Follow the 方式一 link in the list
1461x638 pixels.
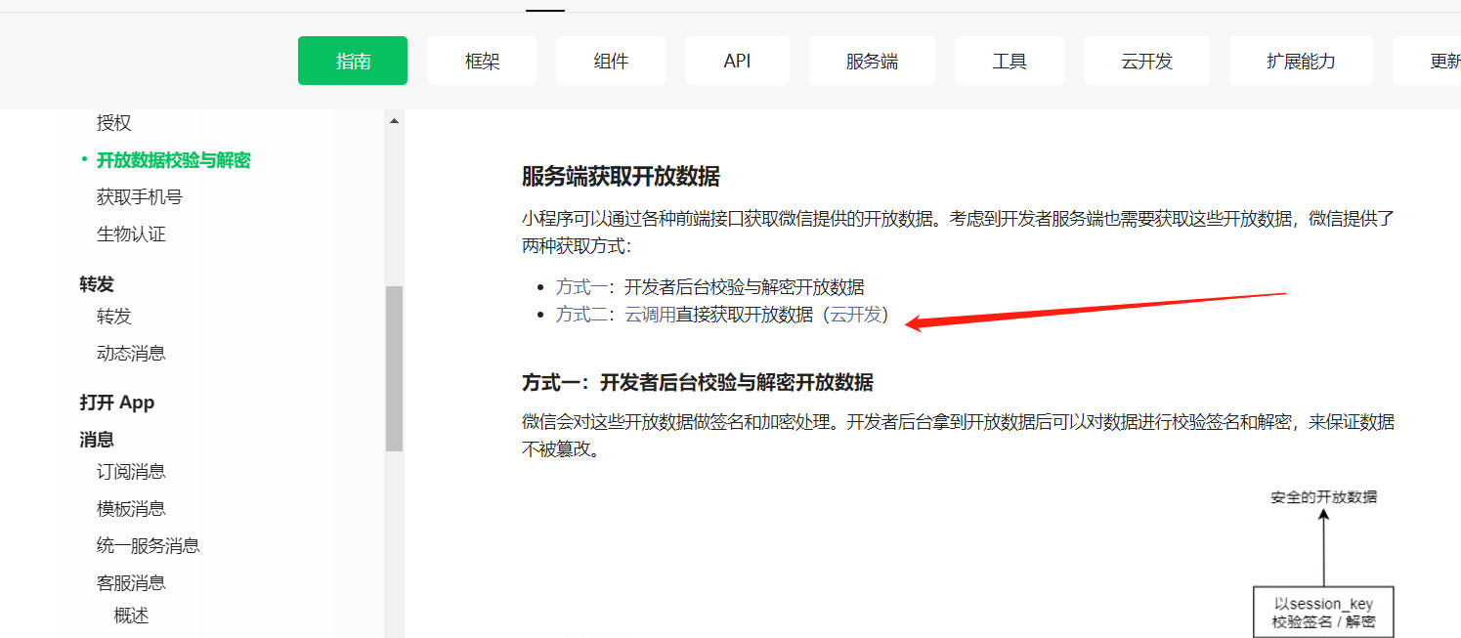click(x=581, y=287)
